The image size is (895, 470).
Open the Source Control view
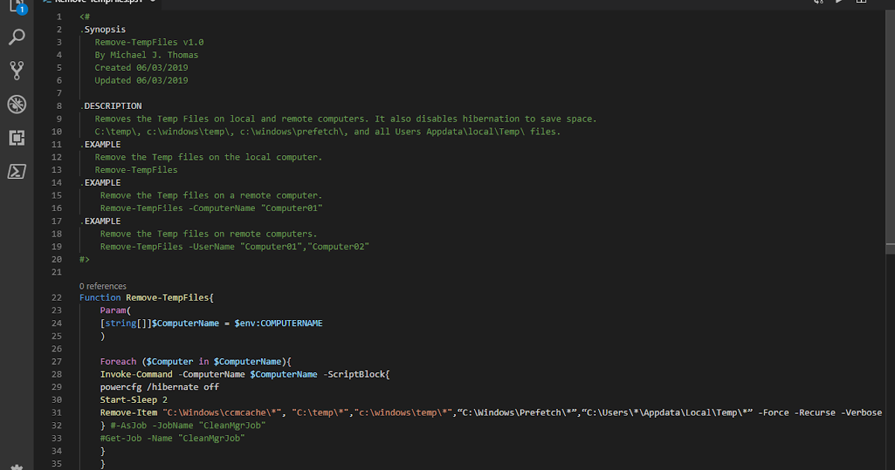pos(16,71)
